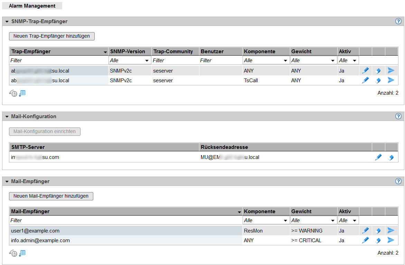
Task: Open Komponente filter in the trap table
Action: point(266,60)
